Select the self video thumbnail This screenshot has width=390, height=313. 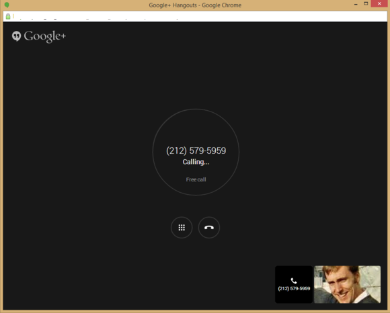coord(347,284)
